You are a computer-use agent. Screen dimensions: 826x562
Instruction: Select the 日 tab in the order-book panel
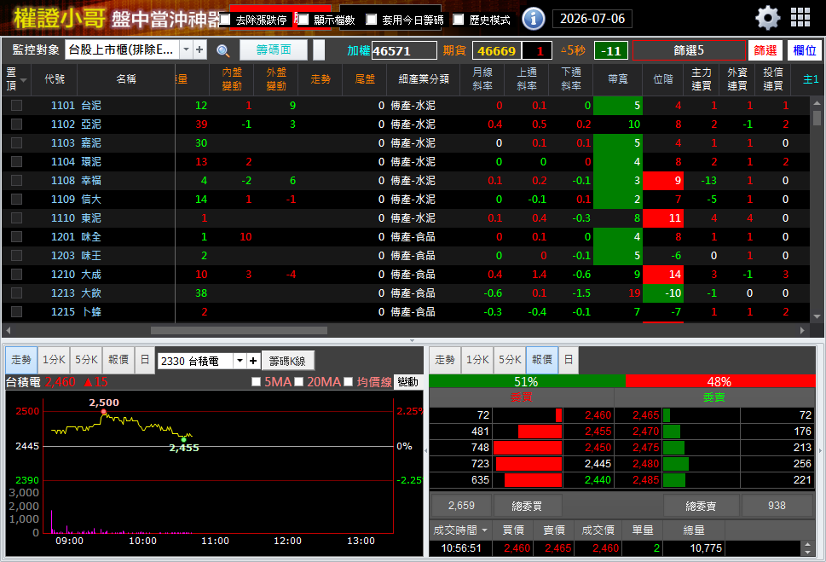point(569,360)
